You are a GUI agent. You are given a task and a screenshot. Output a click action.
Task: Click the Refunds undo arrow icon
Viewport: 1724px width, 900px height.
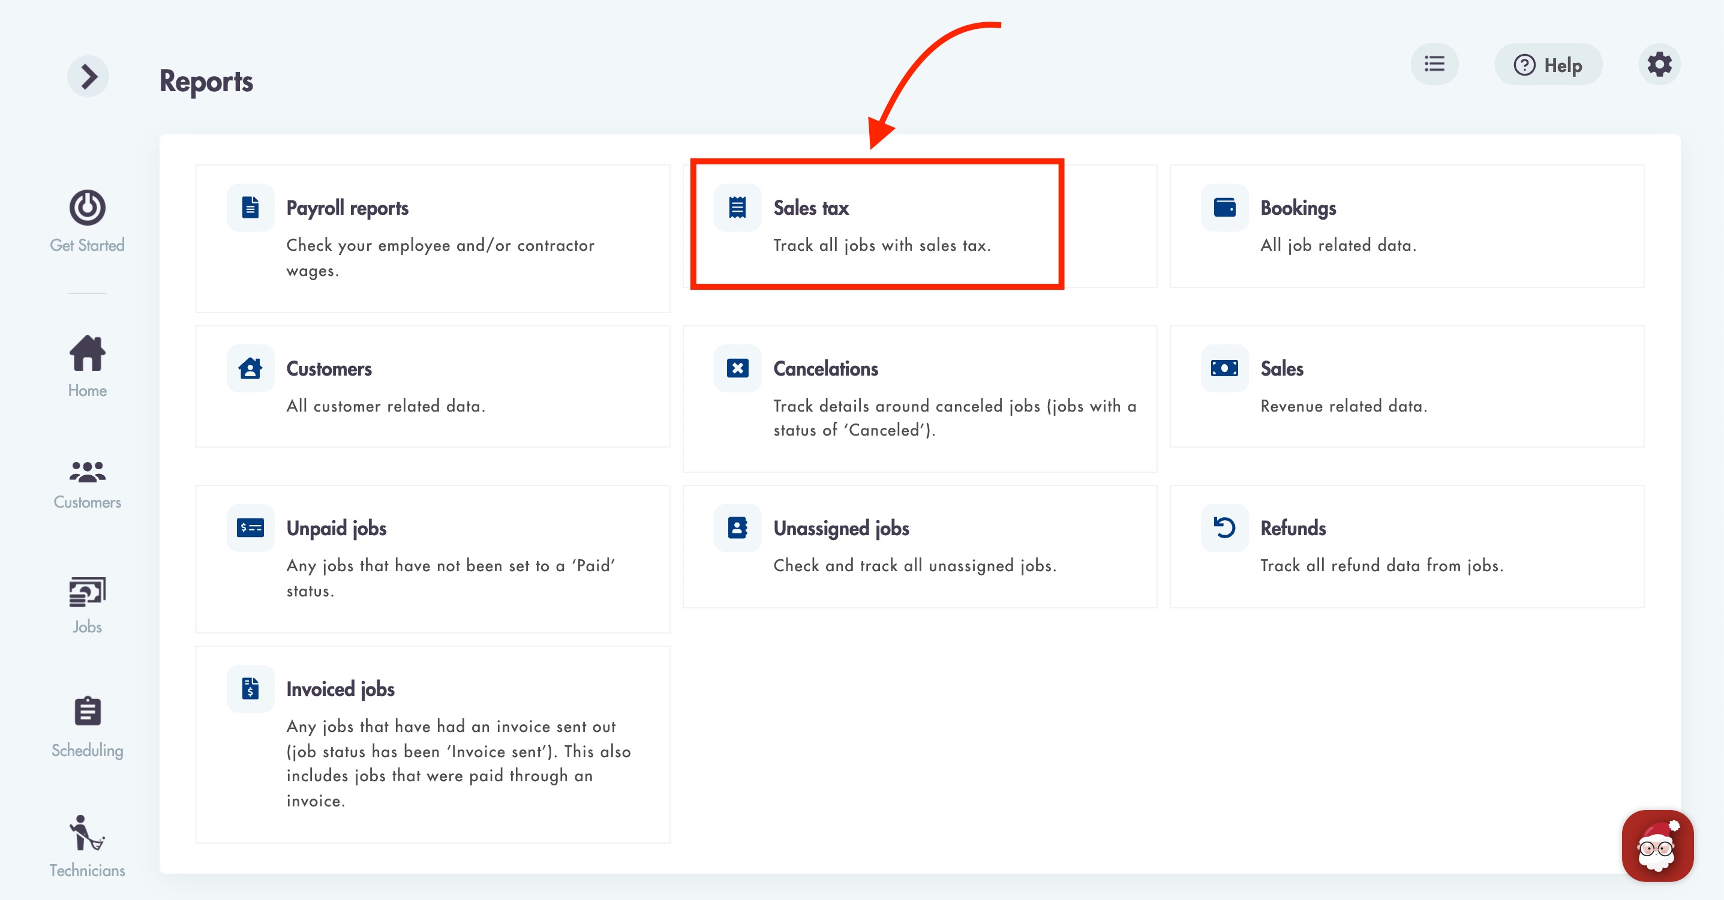click(x=1225, y=527)
